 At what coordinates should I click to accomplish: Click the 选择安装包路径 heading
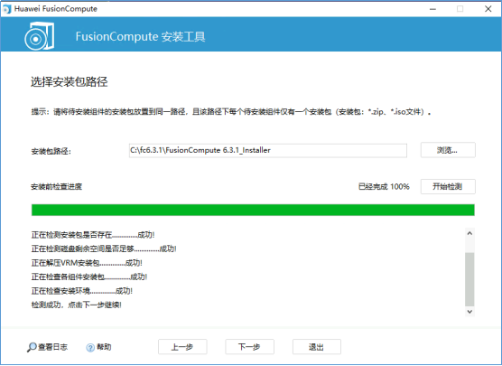(x=70, y=82)
